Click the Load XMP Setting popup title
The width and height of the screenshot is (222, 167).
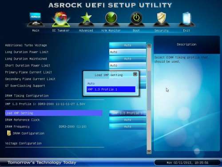109,75
